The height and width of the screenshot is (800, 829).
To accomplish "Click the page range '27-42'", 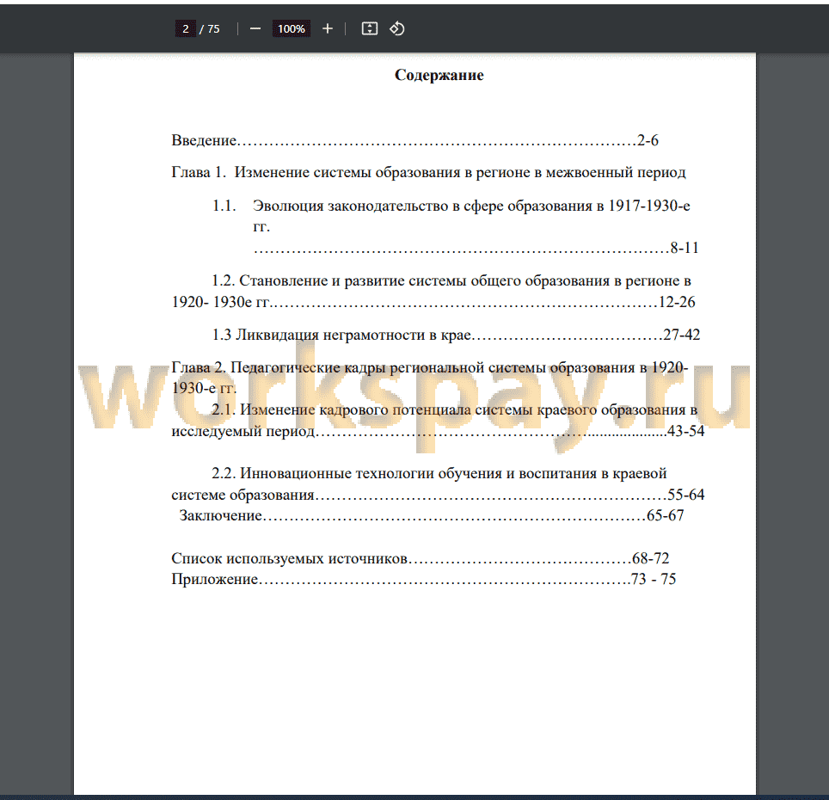I will 682,335.
